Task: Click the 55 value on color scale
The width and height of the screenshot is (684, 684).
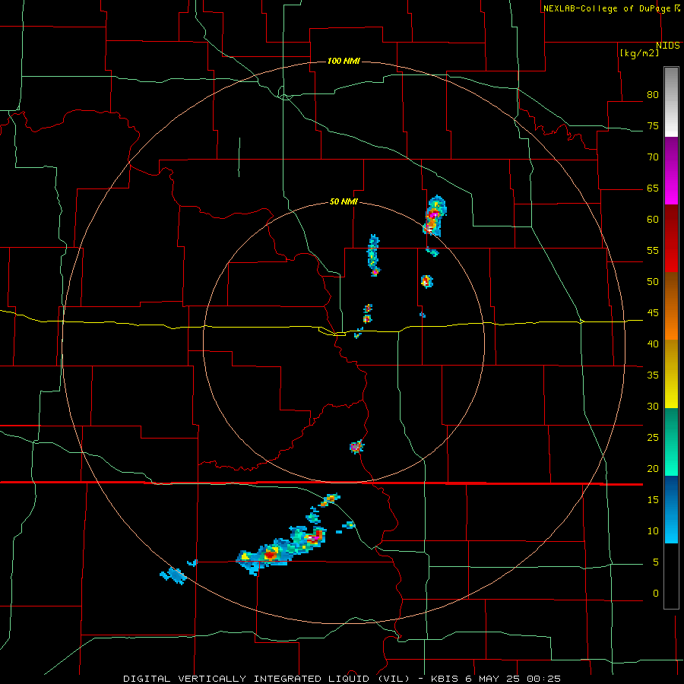Action: (x=653, y=250)
